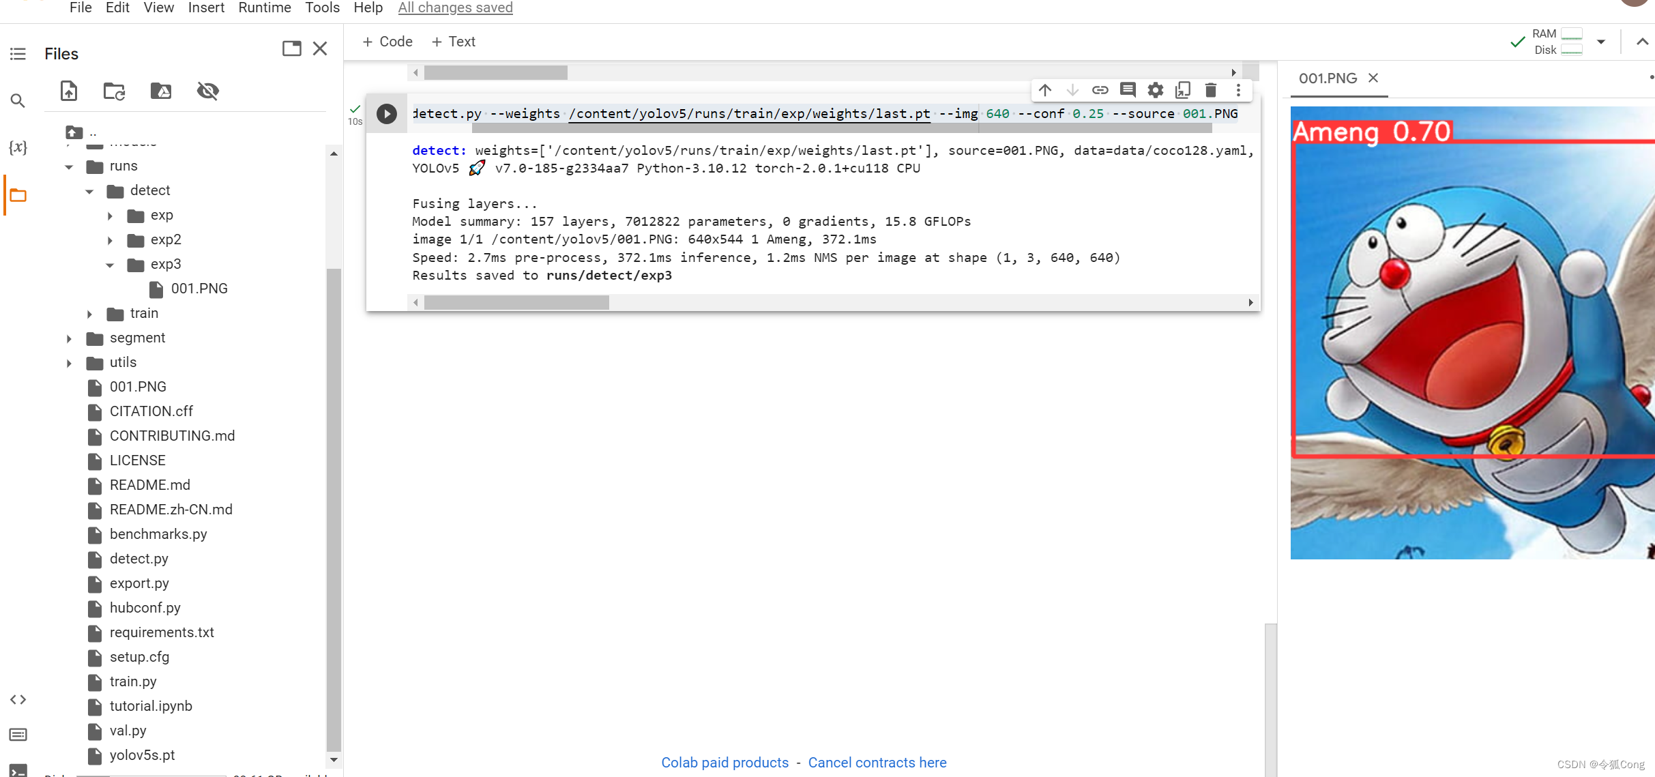This screenshot has height=777, width=1655.
Task: Add a comment to the cell
Action: pos(1128,90)
